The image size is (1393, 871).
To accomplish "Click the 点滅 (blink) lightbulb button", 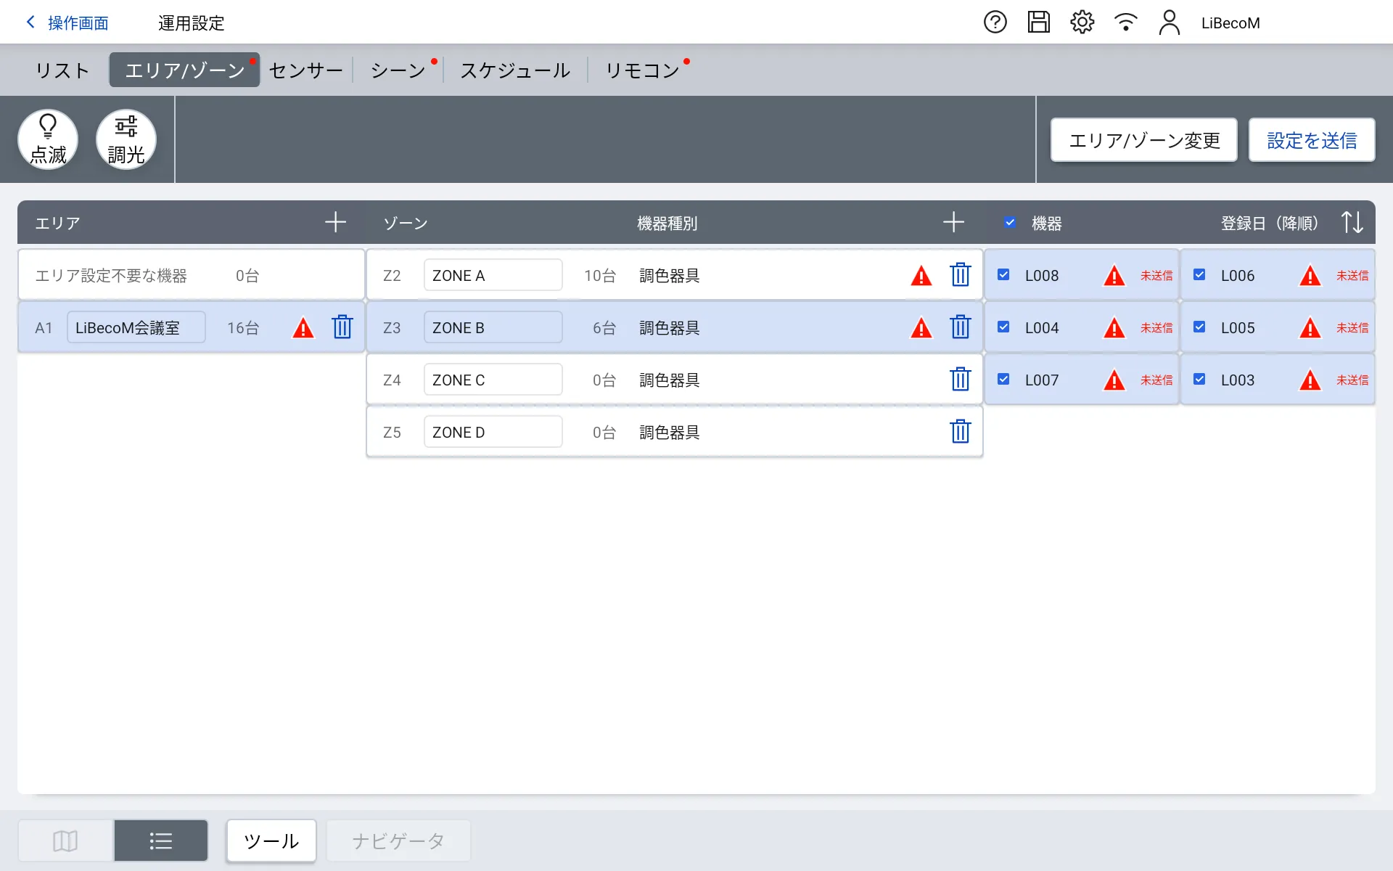I will [48, 139].
